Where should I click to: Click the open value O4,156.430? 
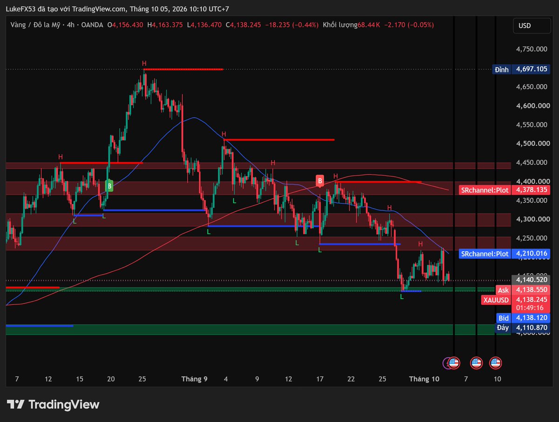(126, 25)
